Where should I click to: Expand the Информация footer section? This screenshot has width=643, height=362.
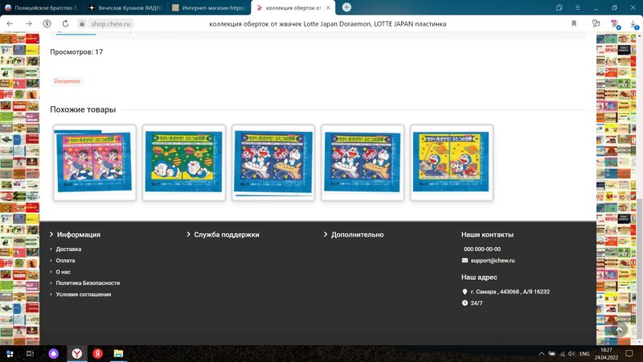(x=75, y=235)
